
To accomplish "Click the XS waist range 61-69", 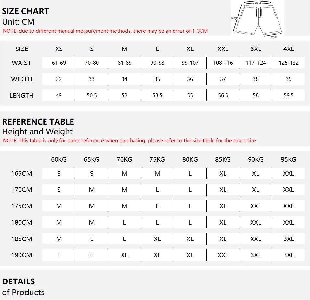I will [x=59, y=63].
